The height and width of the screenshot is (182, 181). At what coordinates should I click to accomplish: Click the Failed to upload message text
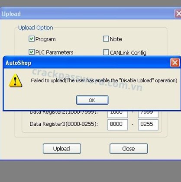point(104,80)
